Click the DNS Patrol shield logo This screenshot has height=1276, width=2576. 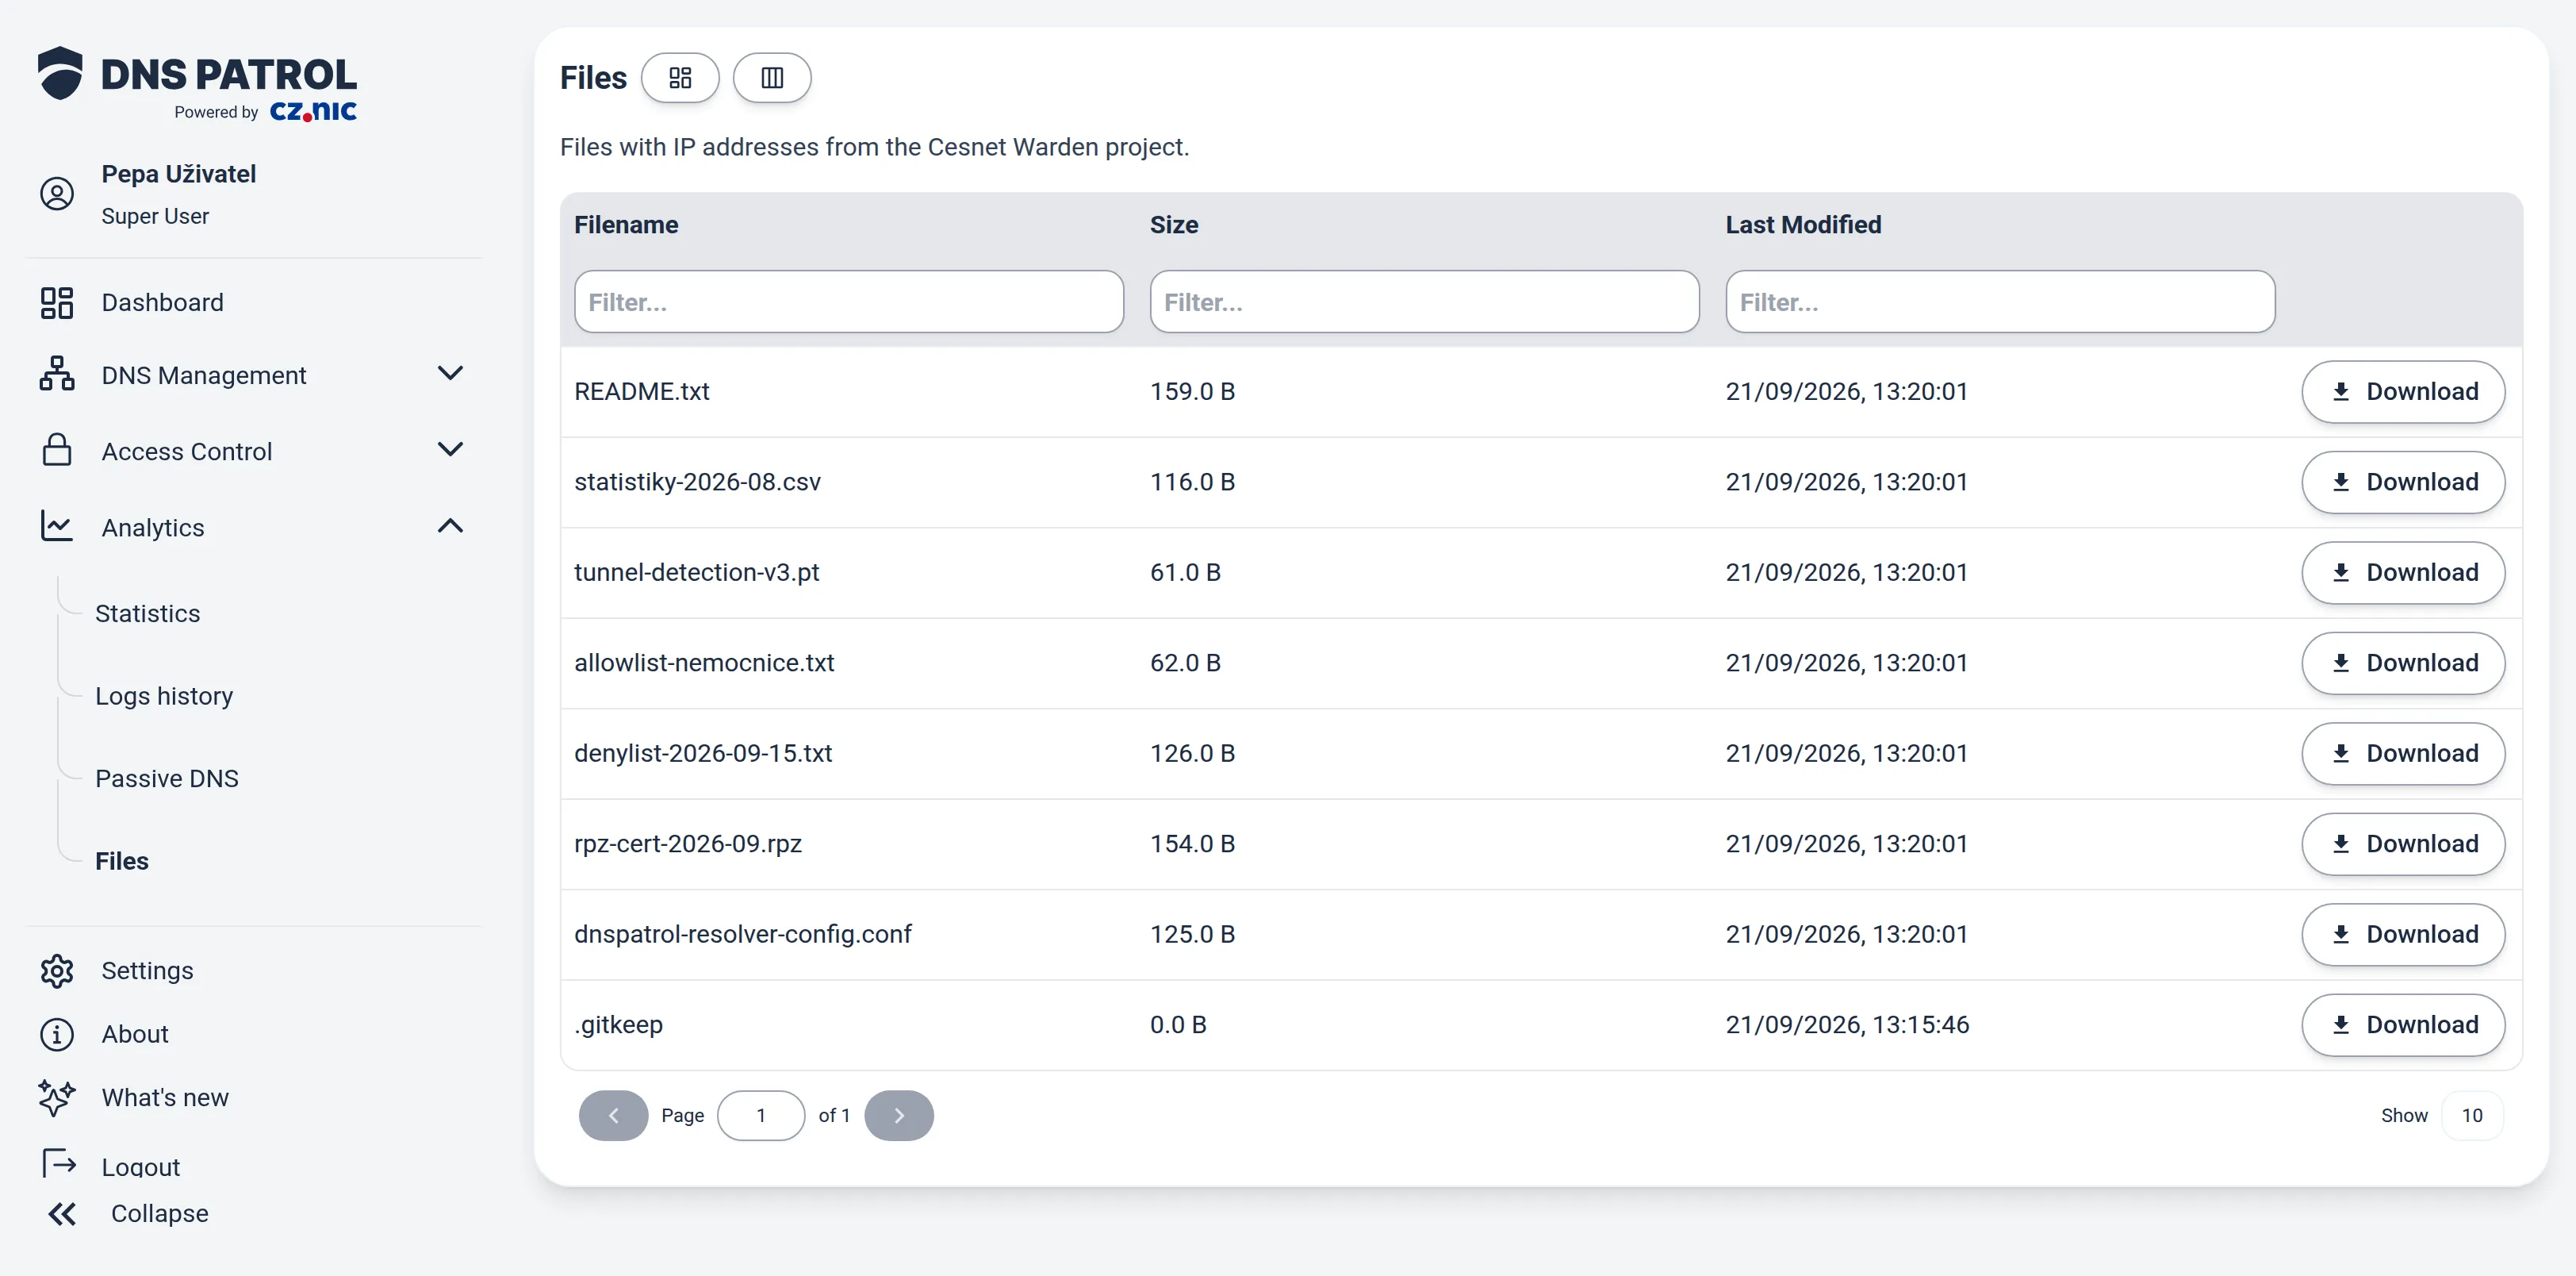tap(60, 73)
